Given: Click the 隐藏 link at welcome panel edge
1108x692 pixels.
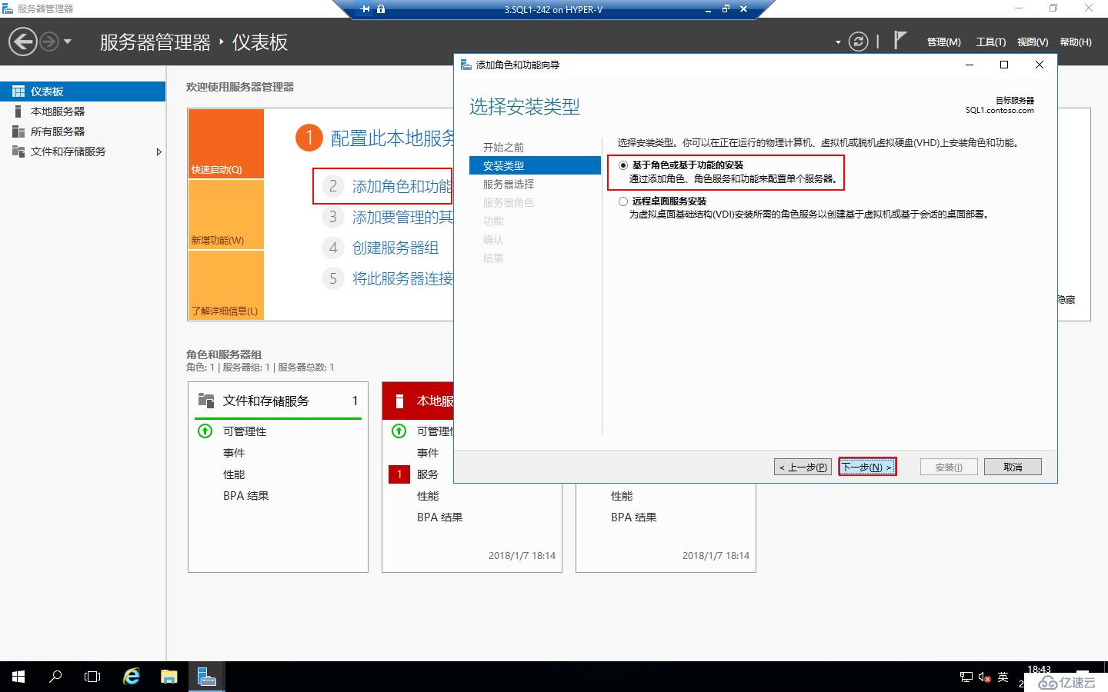Looking at the screenshot, I should [x=1066, y=300].
